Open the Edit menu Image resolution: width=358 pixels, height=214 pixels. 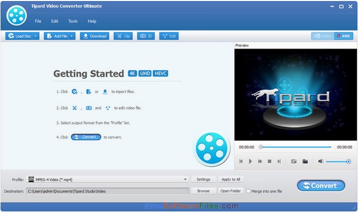pyautogui.click(x=55, y=21)
